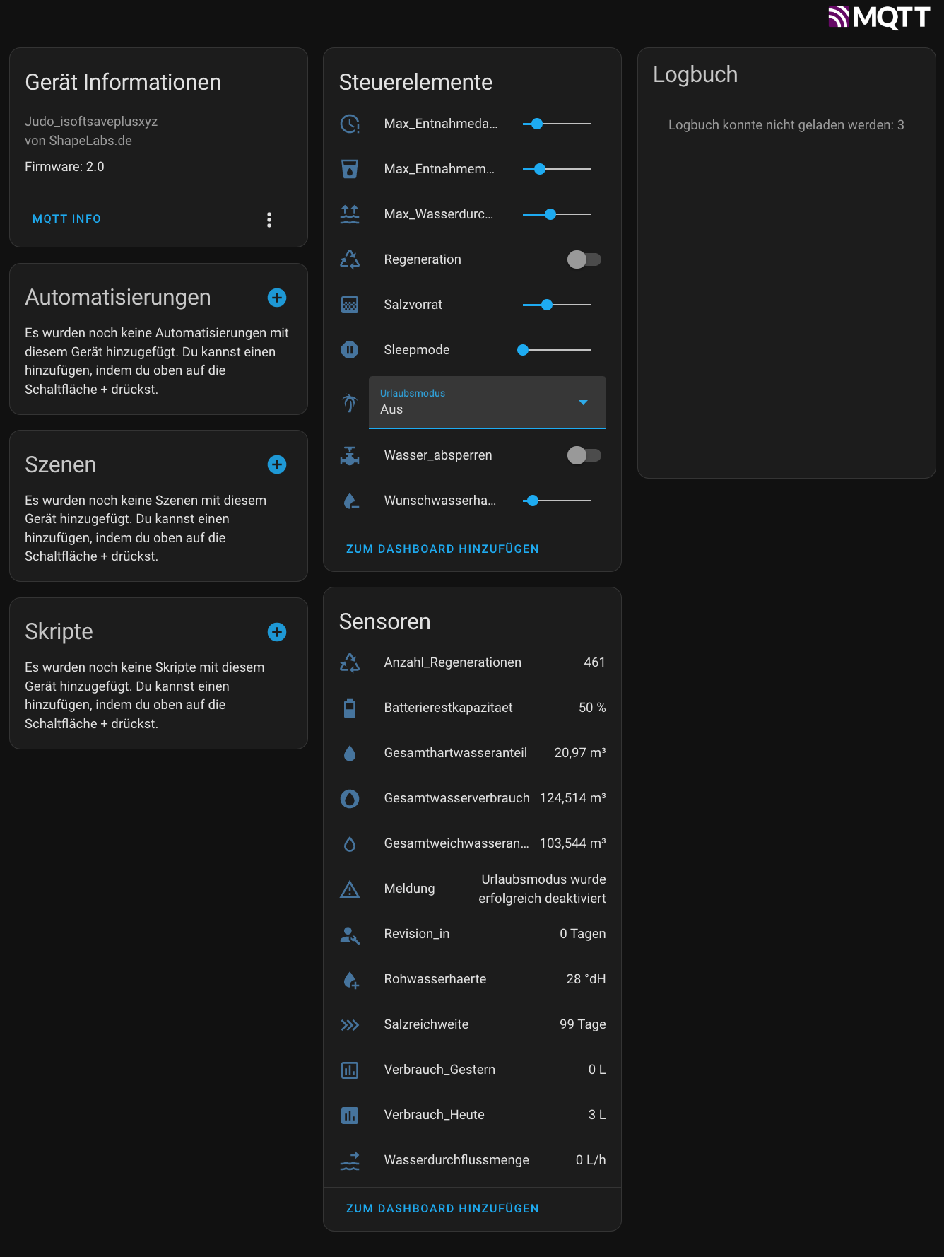
Task: Click the Wunschwasserhaerte slider
Action: point(557,501)
